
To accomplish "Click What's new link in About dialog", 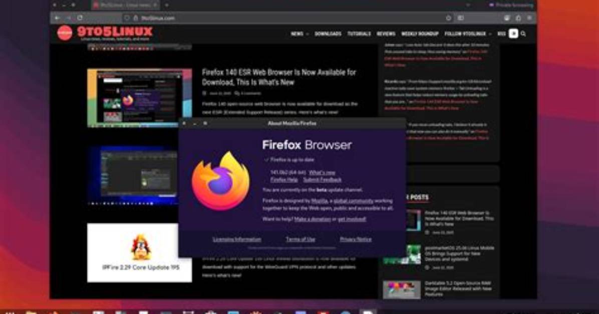I will [x=322, y=172].
